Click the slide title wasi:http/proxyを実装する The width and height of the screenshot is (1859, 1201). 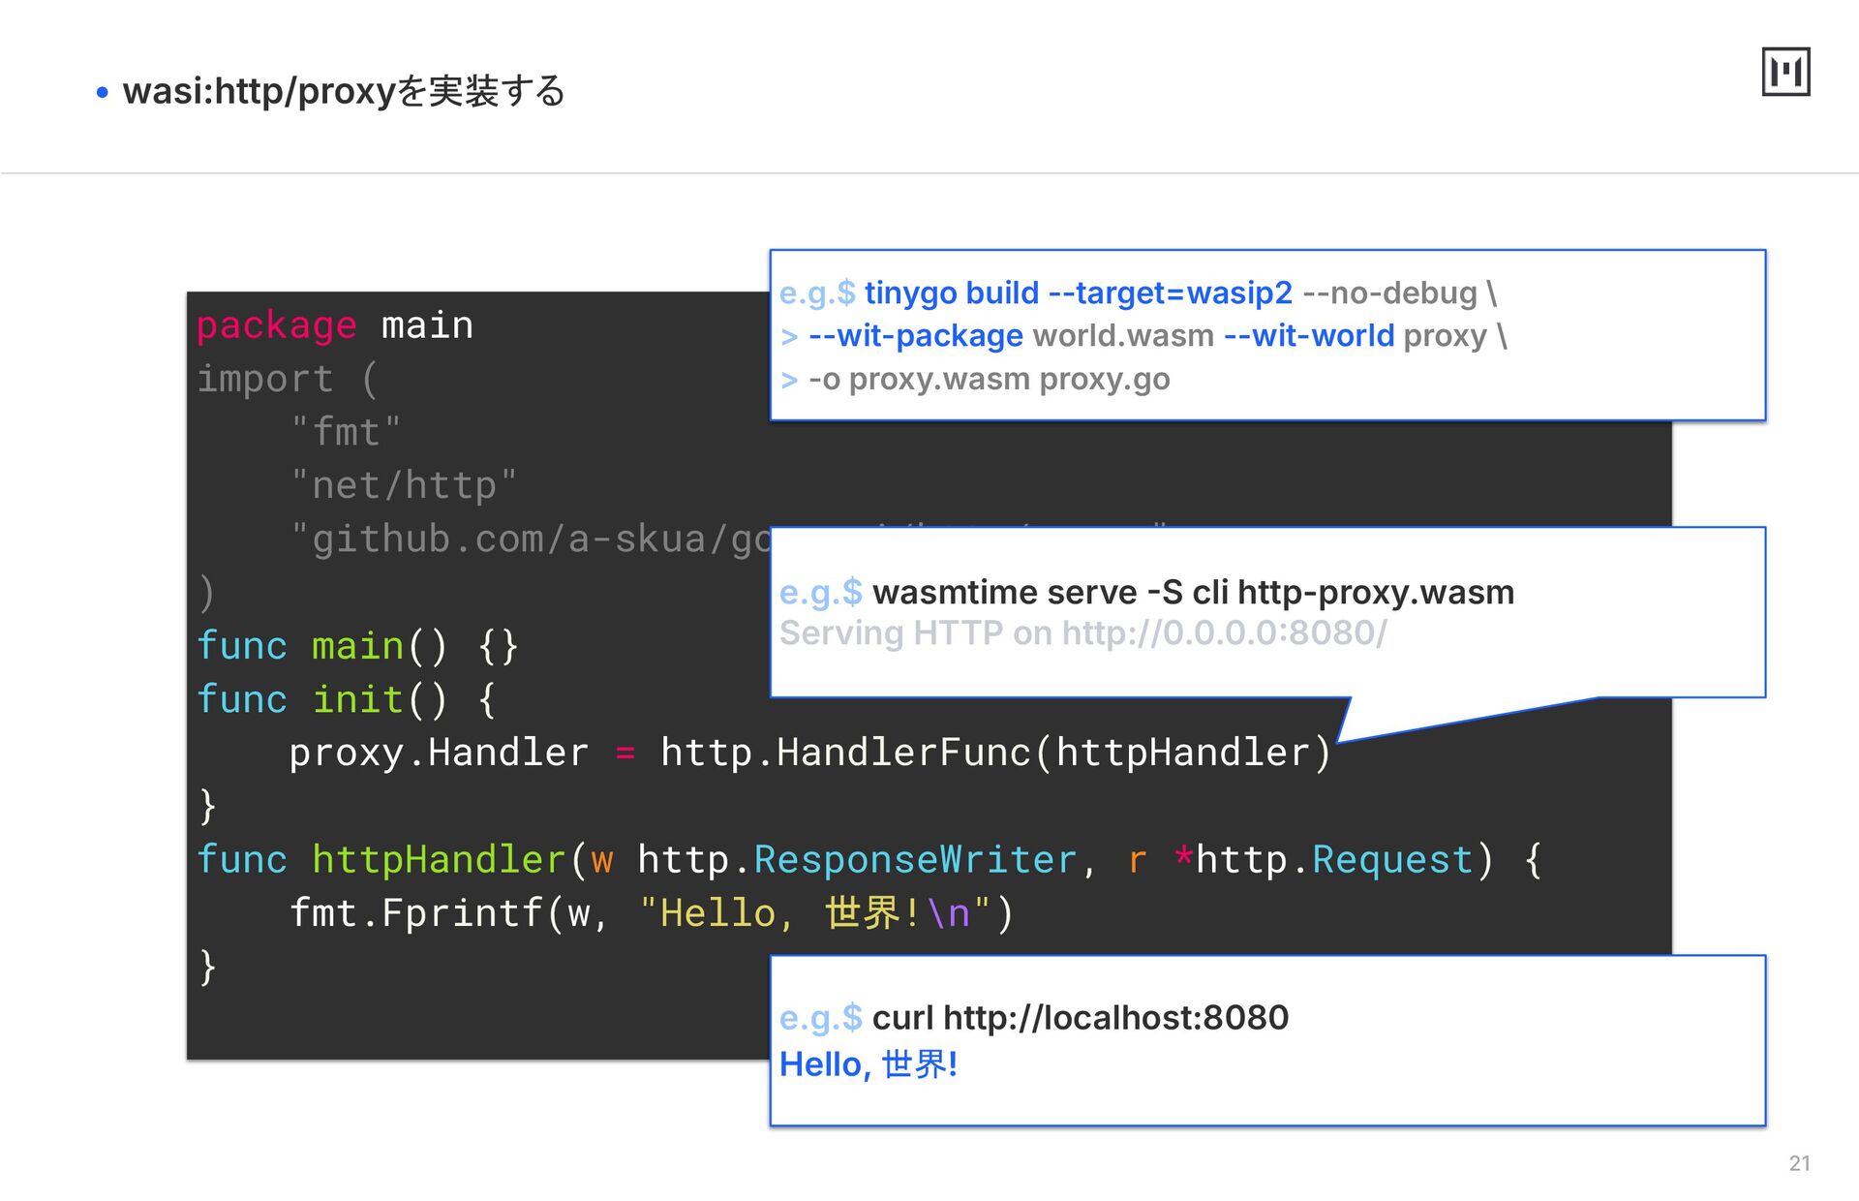click(344, 91)
